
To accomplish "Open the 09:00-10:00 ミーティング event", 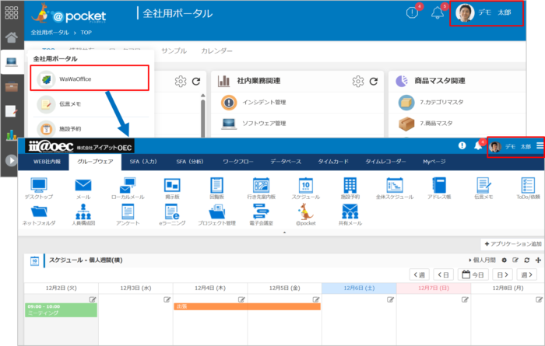I will tap(61, 309).
